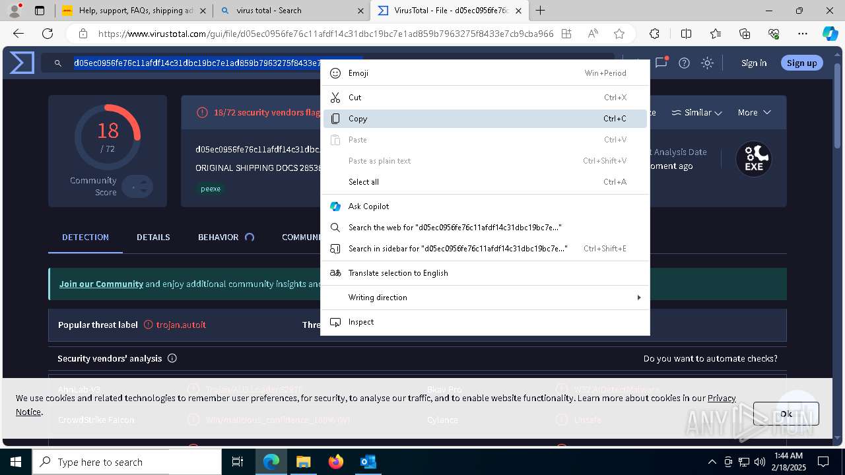This screenshot has width=845, height=475.
Task: Expand Writing direction submenu
Action: point(485,298)
